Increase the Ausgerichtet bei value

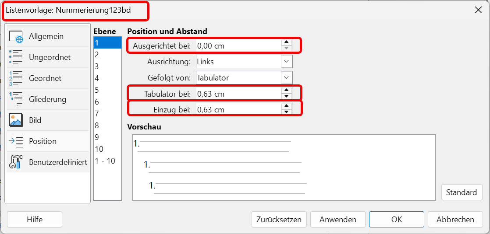pos(286,42)
